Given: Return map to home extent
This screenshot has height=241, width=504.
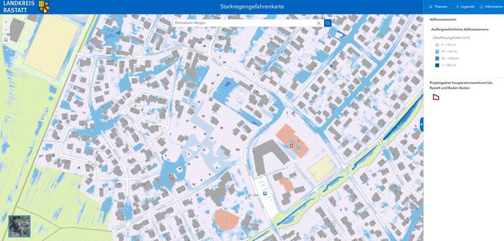Looking at the screenshot, I should (6, 39).
